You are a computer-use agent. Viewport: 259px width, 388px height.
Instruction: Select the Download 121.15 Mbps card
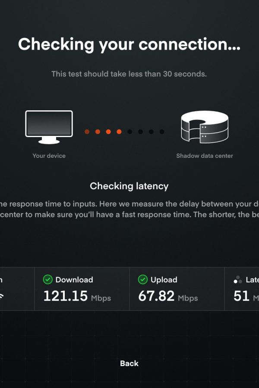pos(82,289)
